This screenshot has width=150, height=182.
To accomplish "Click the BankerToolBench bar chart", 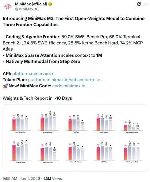I will 76,152.
